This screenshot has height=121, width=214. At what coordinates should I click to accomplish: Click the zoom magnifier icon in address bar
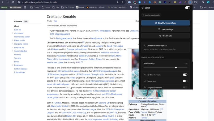pyautogui.click(x=118, y=2)
